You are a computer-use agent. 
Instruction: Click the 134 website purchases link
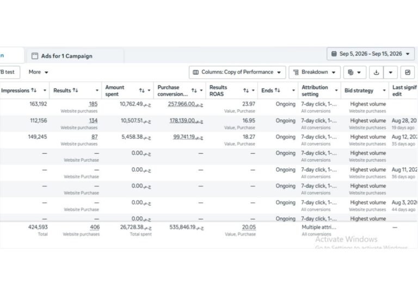[x=93, y=121]
